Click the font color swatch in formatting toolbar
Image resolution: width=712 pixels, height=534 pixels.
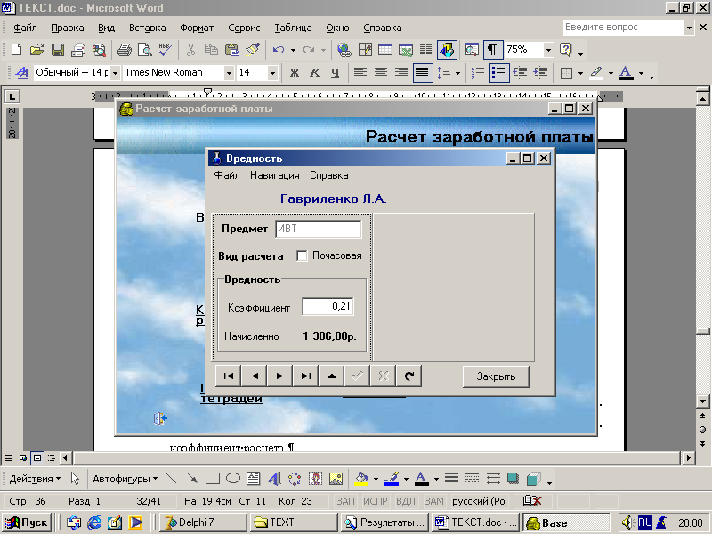point(626,73)
